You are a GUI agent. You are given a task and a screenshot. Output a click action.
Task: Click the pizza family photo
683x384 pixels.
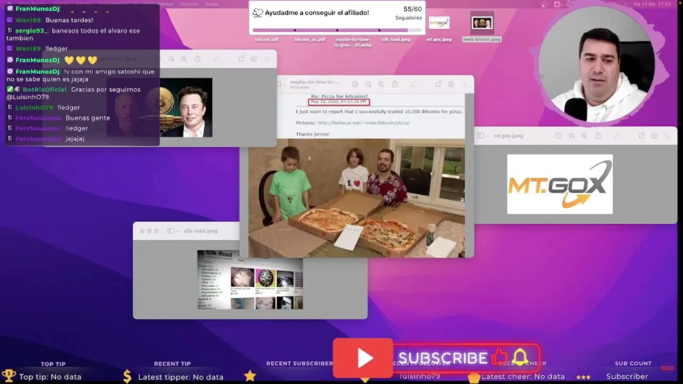coord(356,198)
